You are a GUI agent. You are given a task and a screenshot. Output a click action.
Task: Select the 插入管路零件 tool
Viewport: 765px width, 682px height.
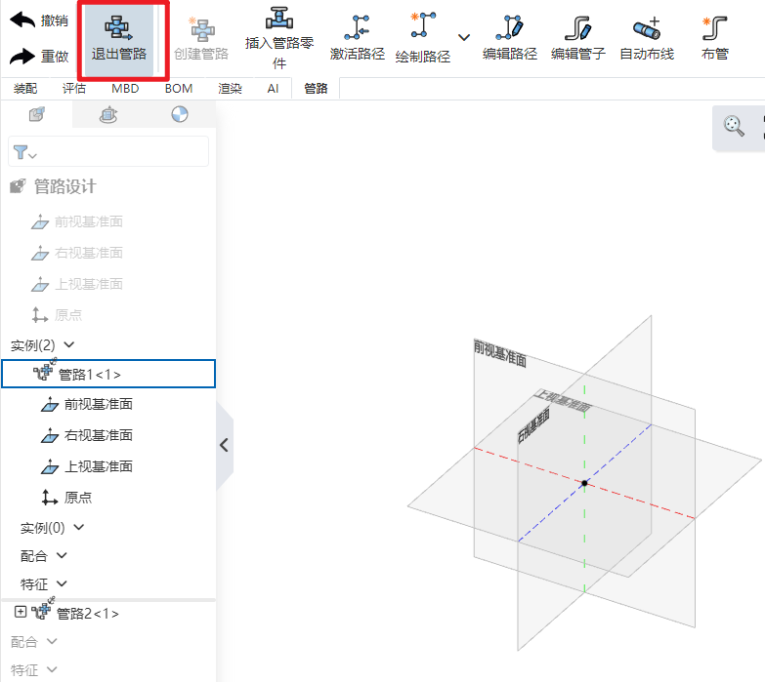click(x=279, y=39)
